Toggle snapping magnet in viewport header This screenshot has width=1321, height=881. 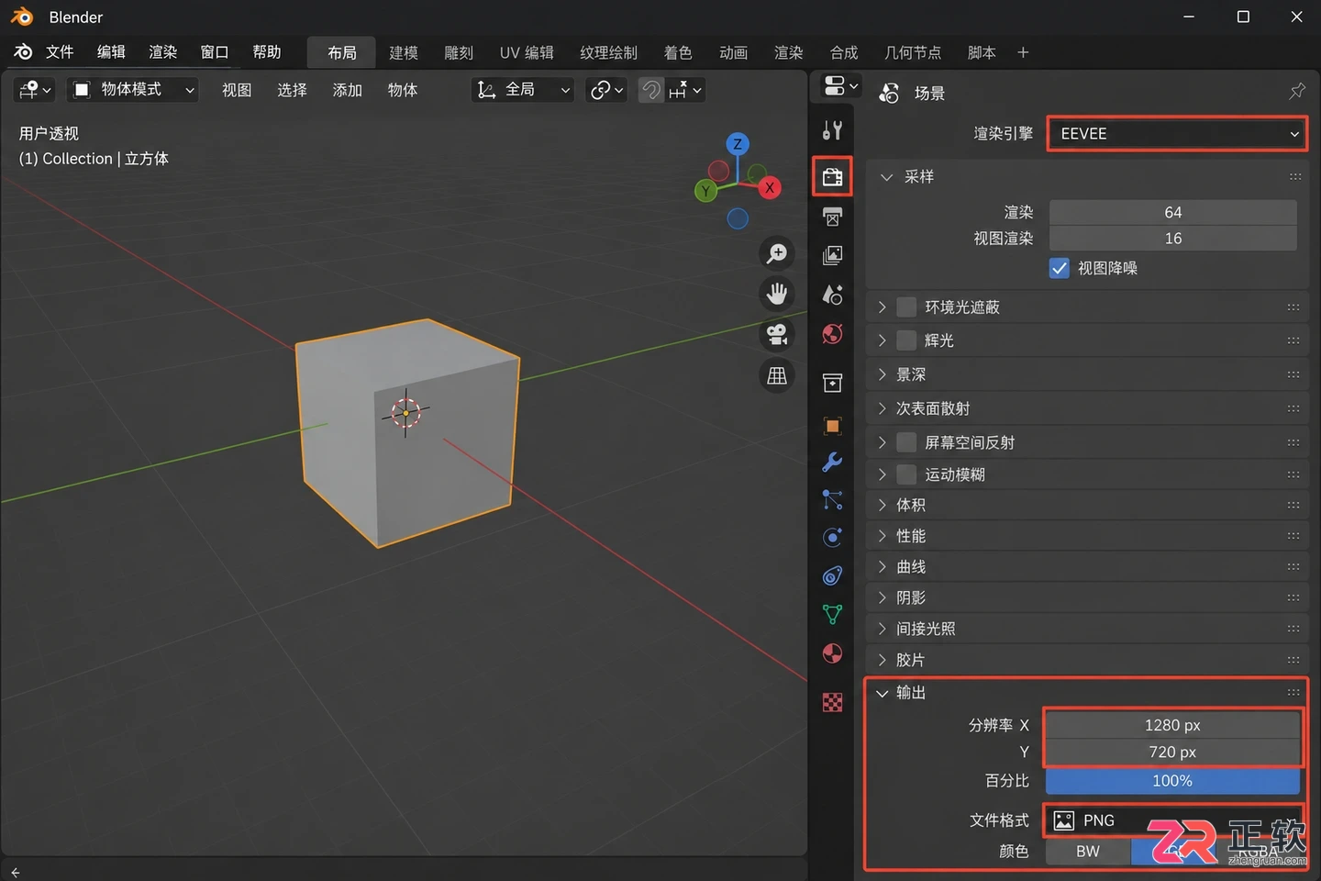650,90
